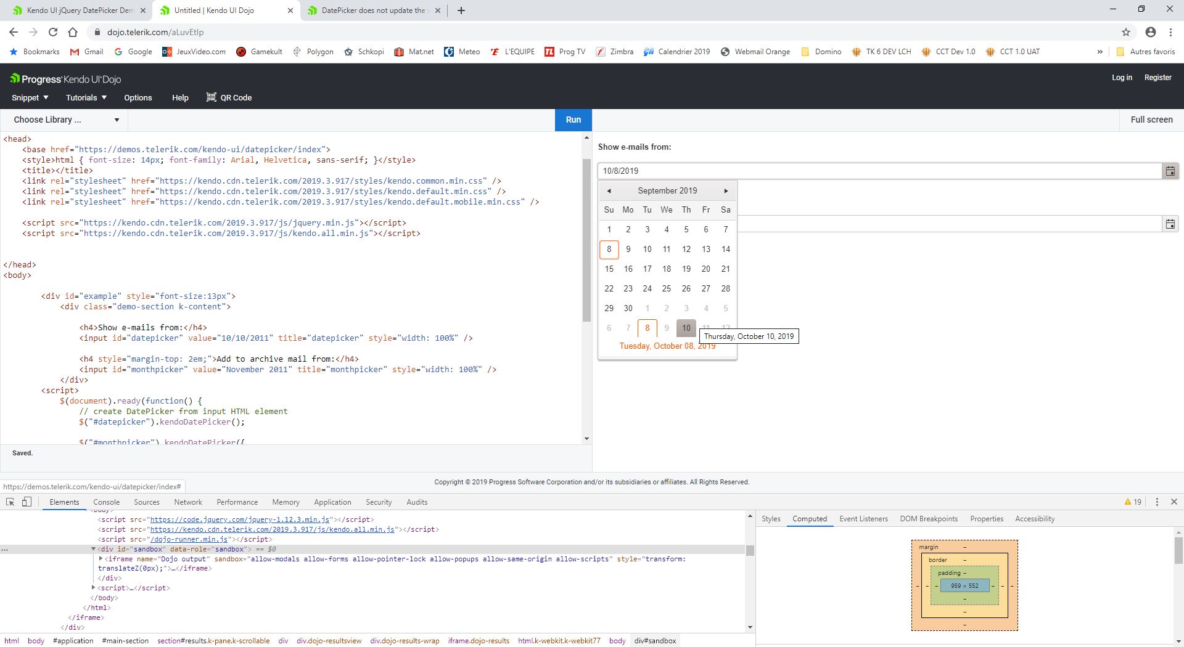This screenshot has height=647, width=1184.
Task: Open the Tutorials dropdown menu
Action: [x=86, y=98]
